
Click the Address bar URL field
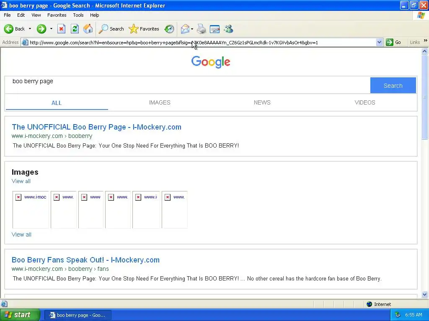coord(202,42)
